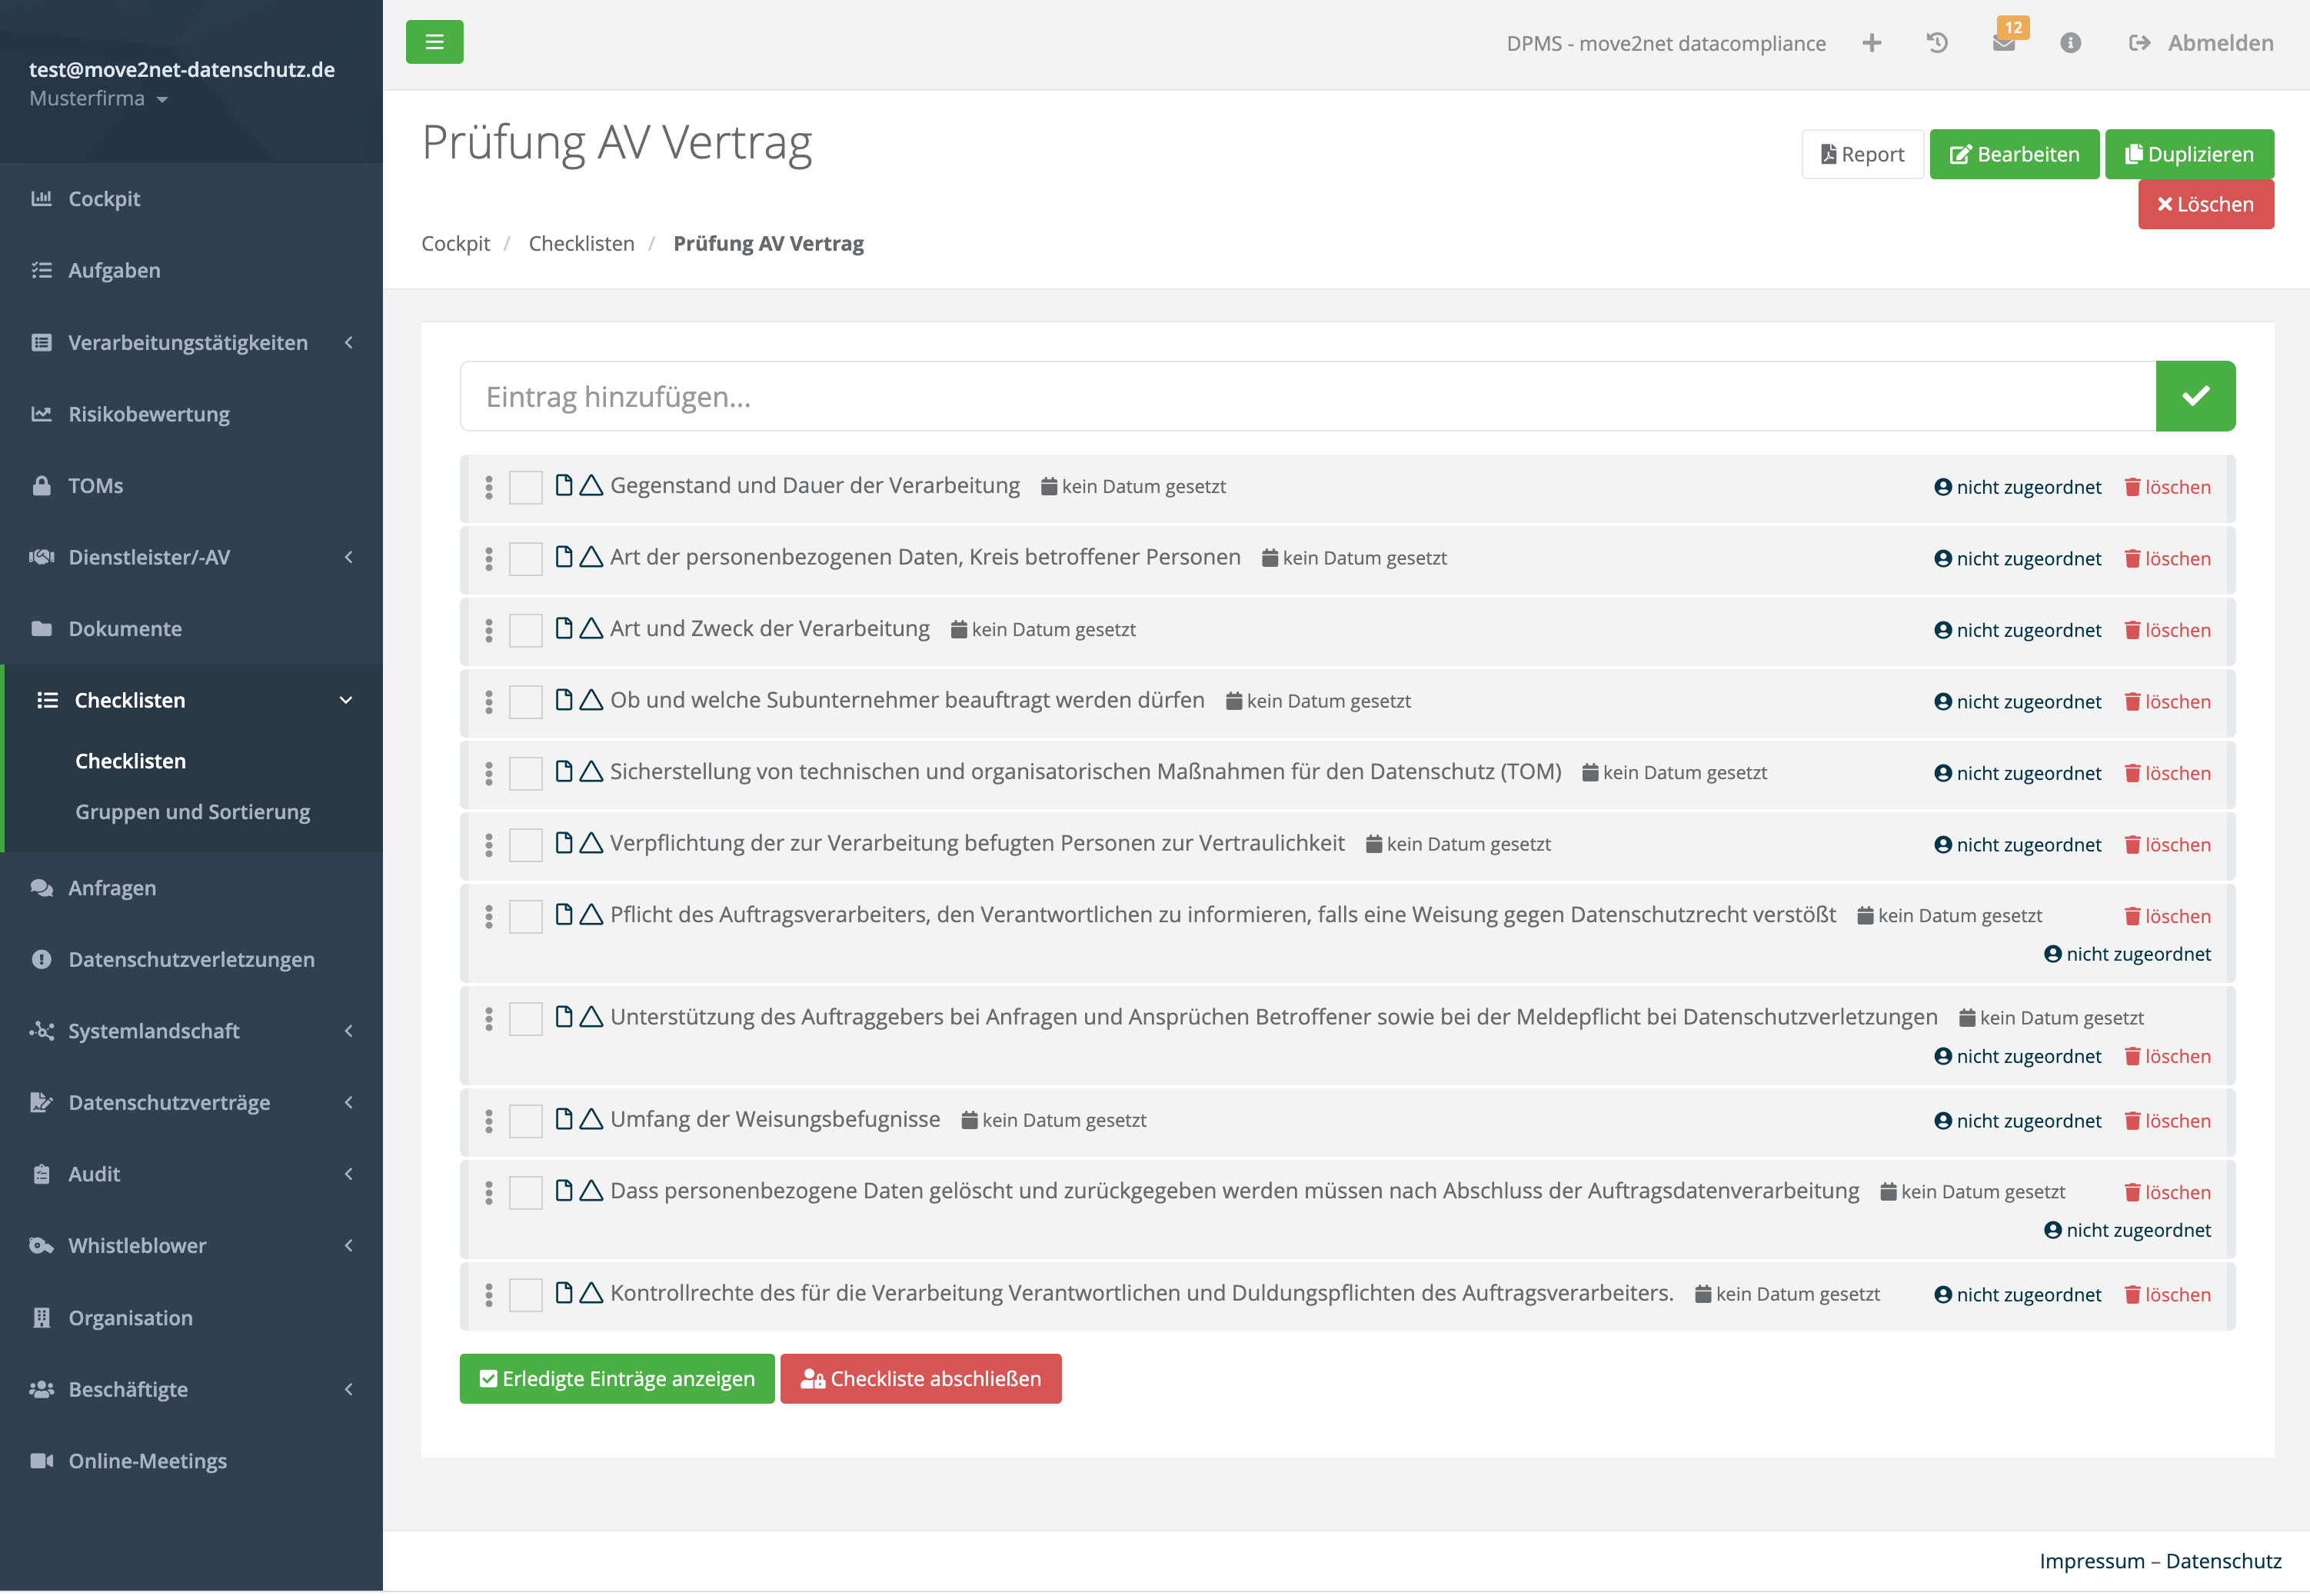Click kein Datum gesetzt for Subunternehmer row
2310x1596 pixels.
(1319, 701)
